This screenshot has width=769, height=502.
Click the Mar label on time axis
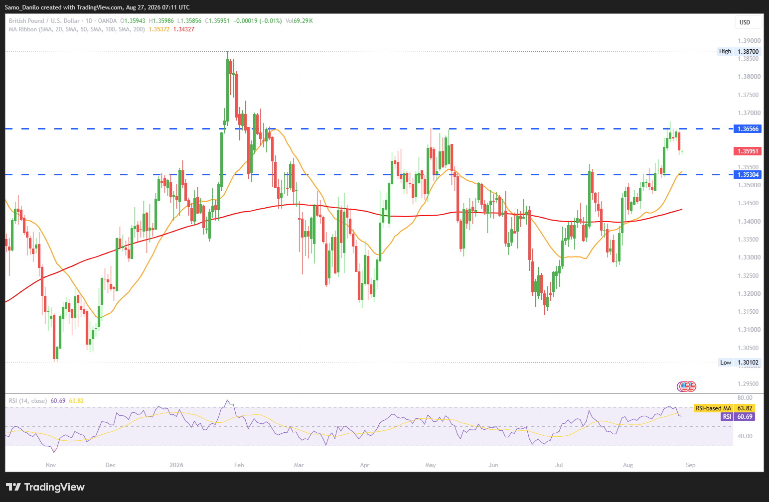(299, 465)
